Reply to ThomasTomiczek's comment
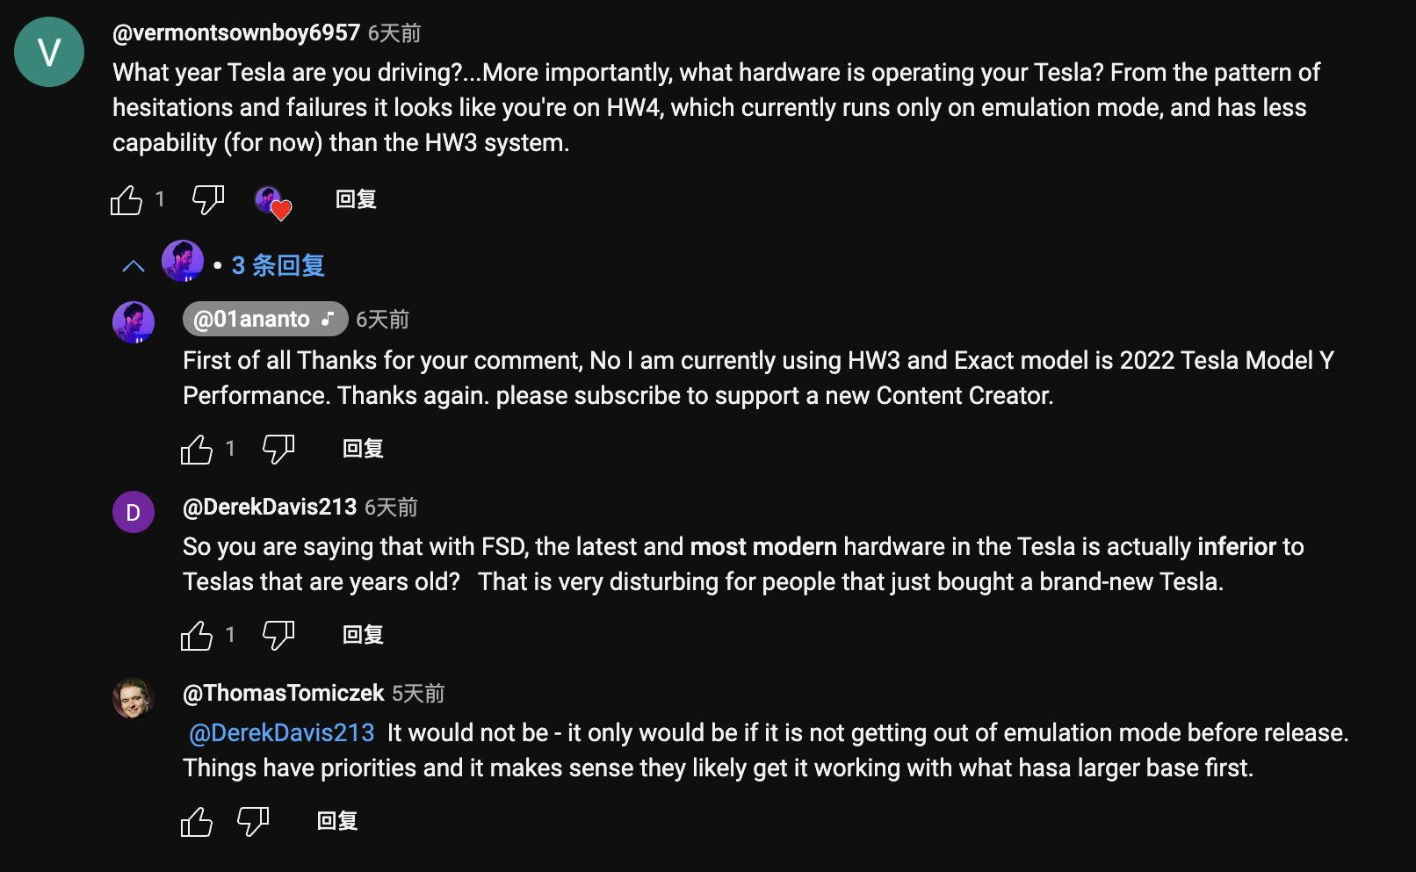The image size is (1416, 872). pos(337,822)
